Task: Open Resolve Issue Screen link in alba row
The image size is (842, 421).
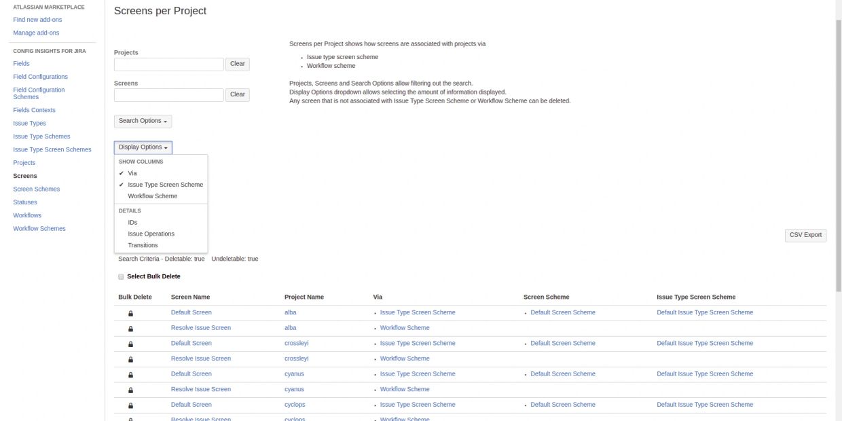Action: pos(200,328)
